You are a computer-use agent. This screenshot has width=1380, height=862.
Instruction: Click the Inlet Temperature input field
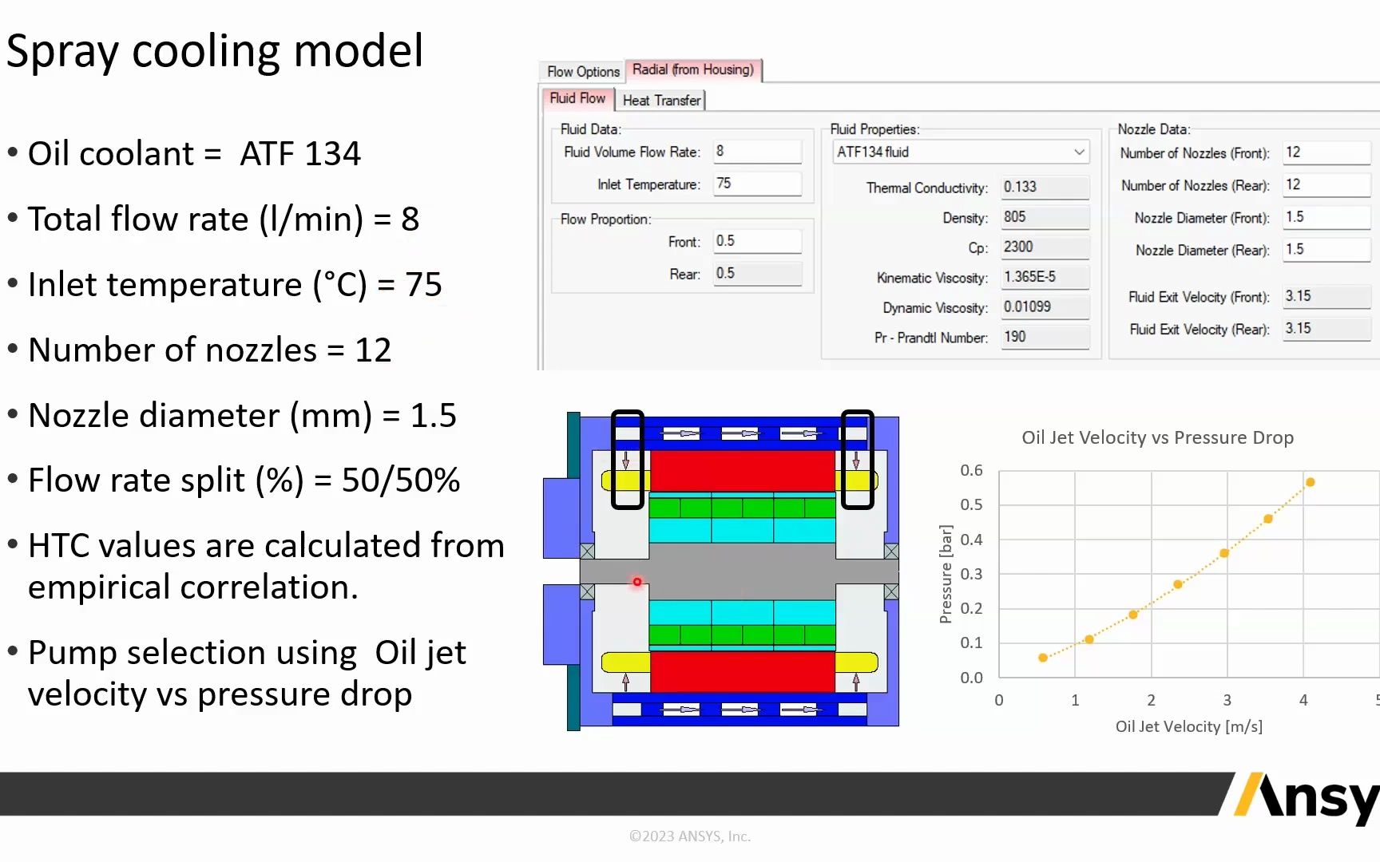click(x=755, y=184)
